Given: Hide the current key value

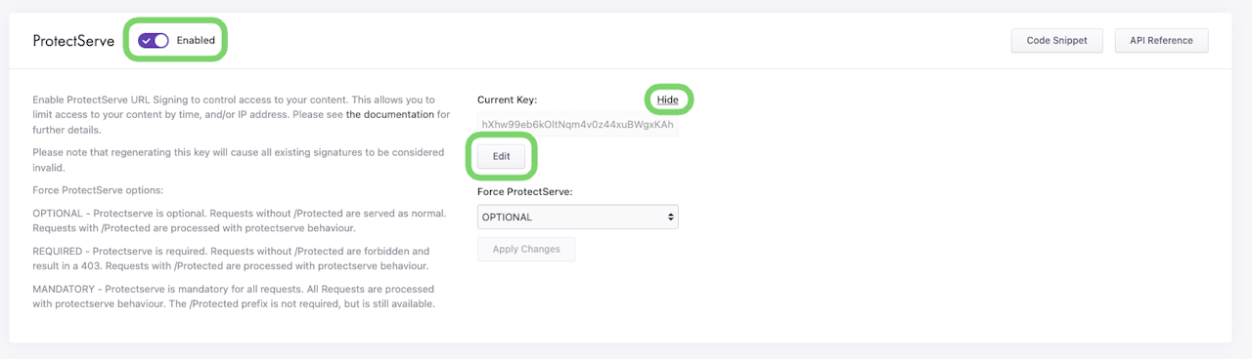Looking at the screenshot, I should [667, 100].
